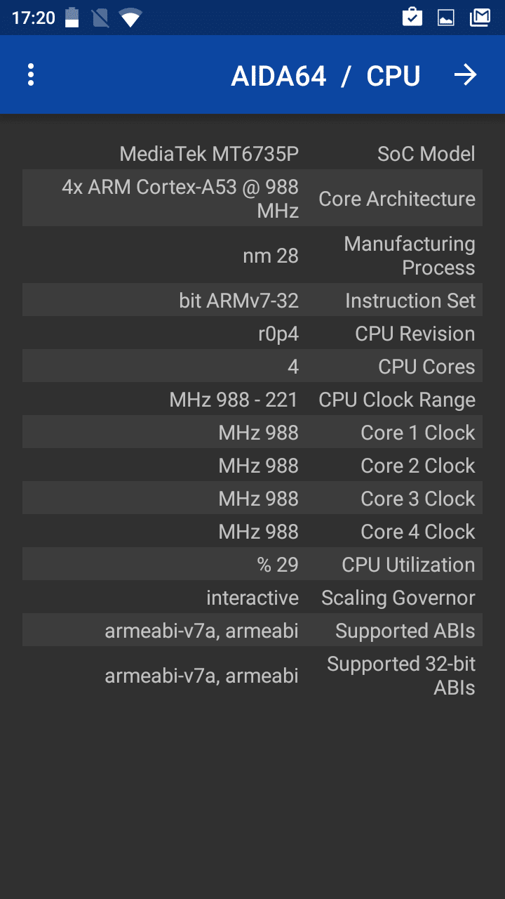Tap the battery status icon
The width and height of the screenshot is (505, 899).
click(x=72, y=18)
